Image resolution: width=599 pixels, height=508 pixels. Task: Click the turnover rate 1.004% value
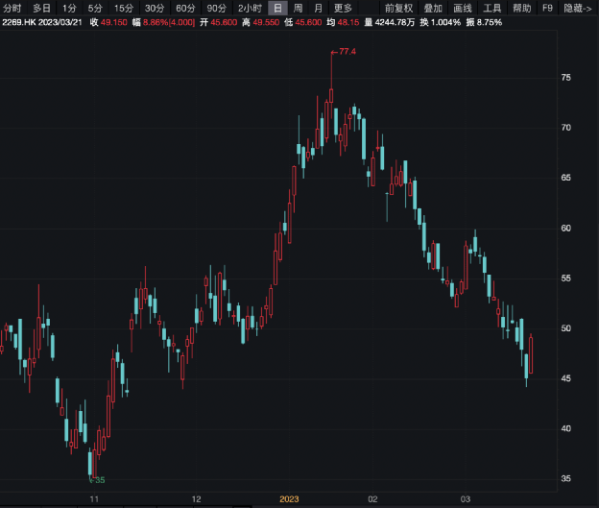(445, 22)
